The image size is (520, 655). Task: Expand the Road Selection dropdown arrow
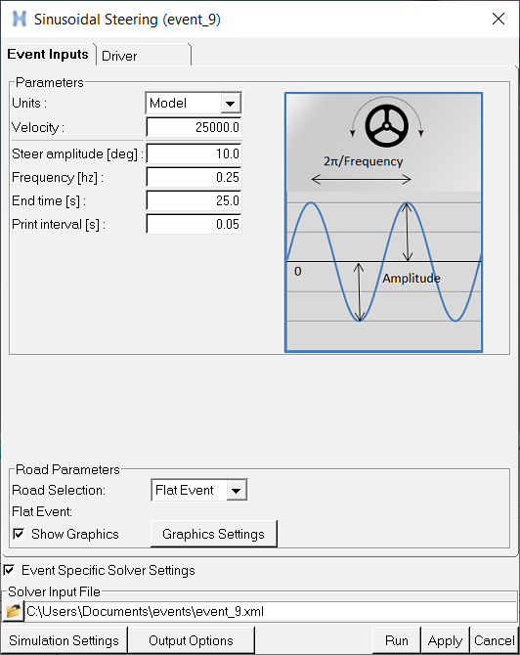click(237, 490)
